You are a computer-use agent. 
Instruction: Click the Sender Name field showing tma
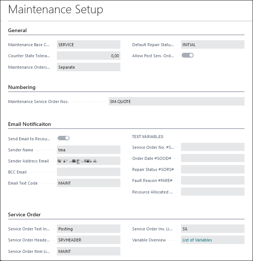pyautogui.click(x=88, y=150)
